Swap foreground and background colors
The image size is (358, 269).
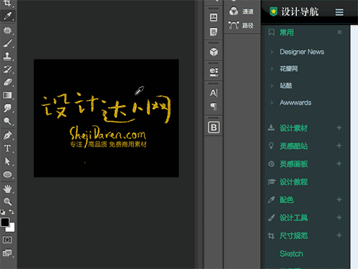click(x=11, y=212)
